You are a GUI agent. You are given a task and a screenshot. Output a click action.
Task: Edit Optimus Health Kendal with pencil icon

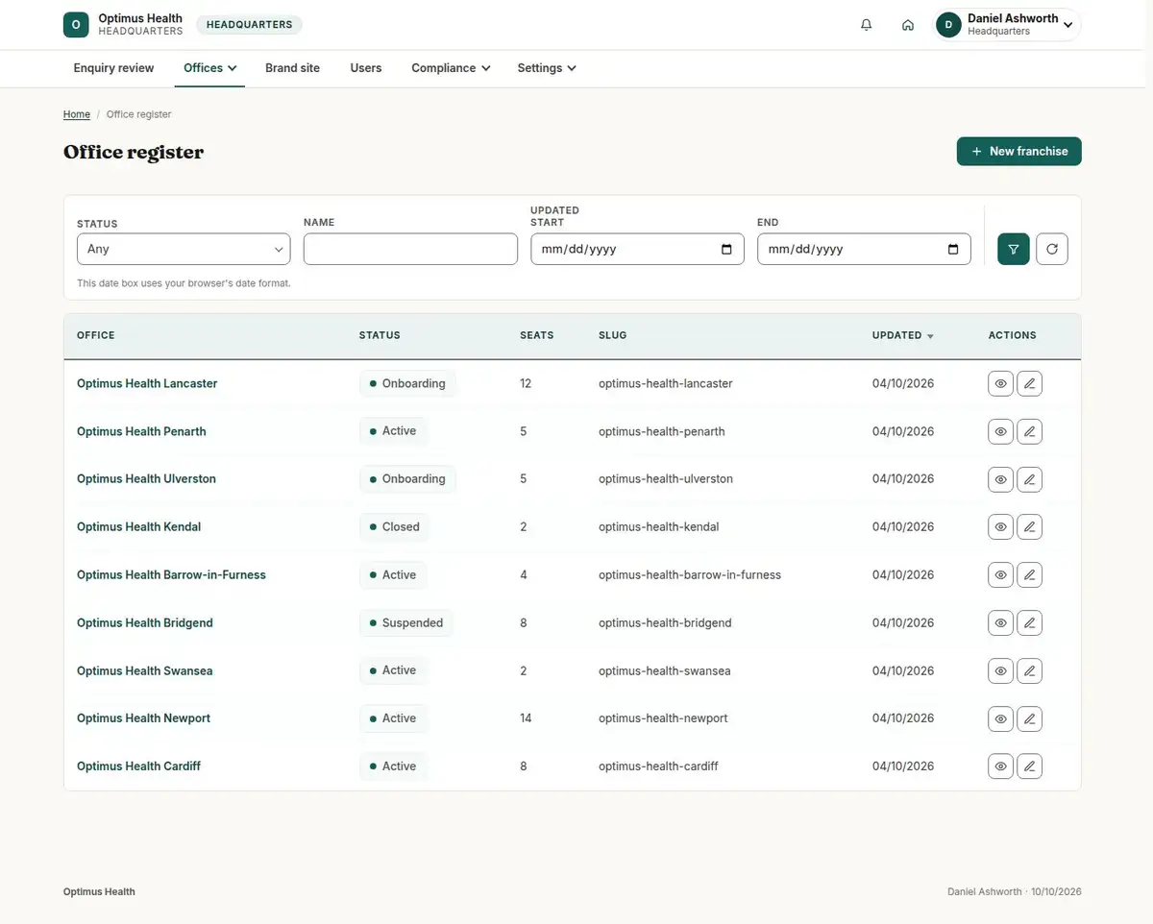coord(1029,526)
